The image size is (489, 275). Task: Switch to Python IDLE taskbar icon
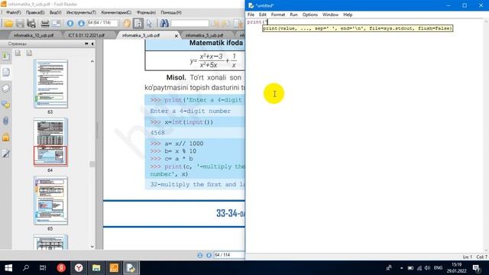[131, 268]
